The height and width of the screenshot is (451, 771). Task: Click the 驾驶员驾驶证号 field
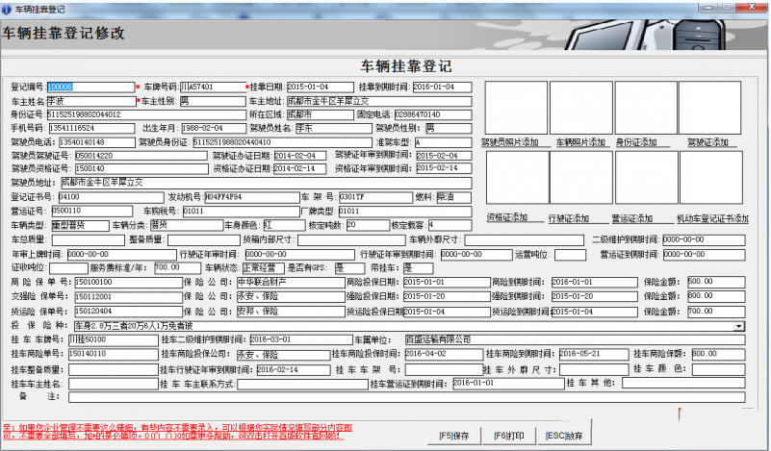pos(141,156)
